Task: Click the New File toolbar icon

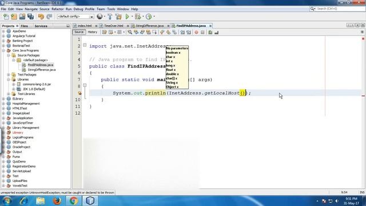Action: (6, 17)
